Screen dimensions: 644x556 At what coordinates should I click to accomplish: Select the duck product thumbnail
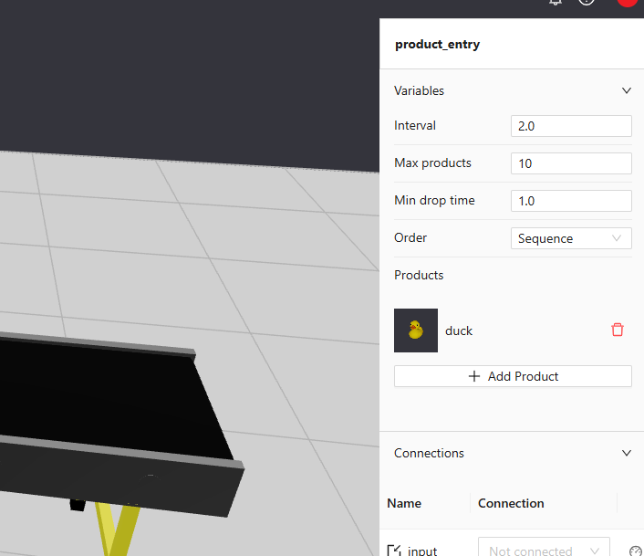tap(416, 330)
